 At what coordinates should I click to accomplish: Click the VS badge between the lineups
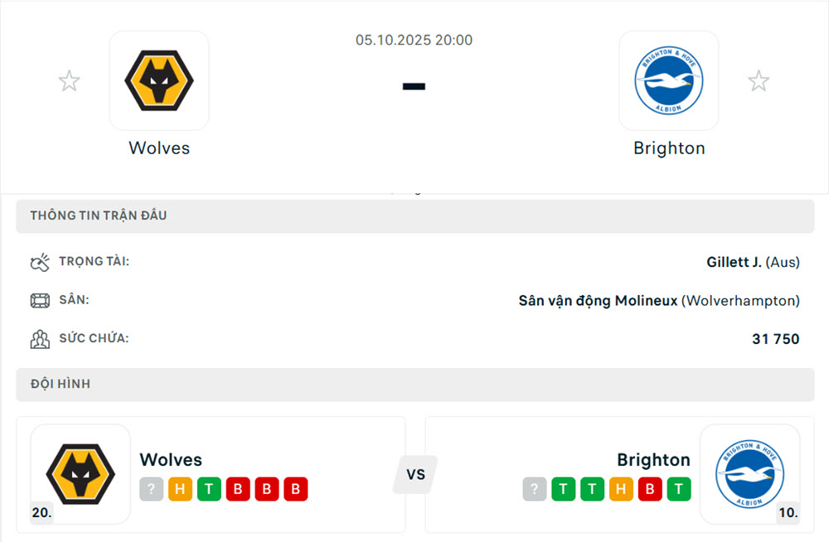point(414,473)
